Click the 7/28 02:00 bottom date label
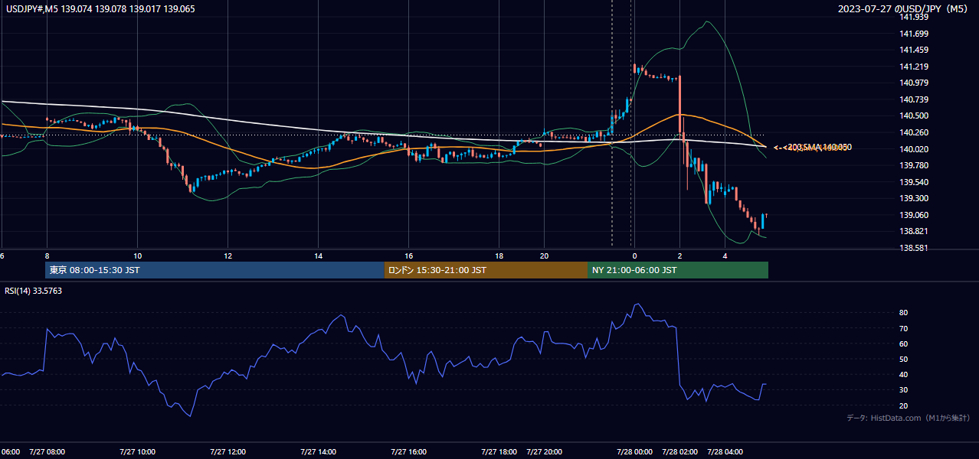The image size is (979, 459). [679, 451]
